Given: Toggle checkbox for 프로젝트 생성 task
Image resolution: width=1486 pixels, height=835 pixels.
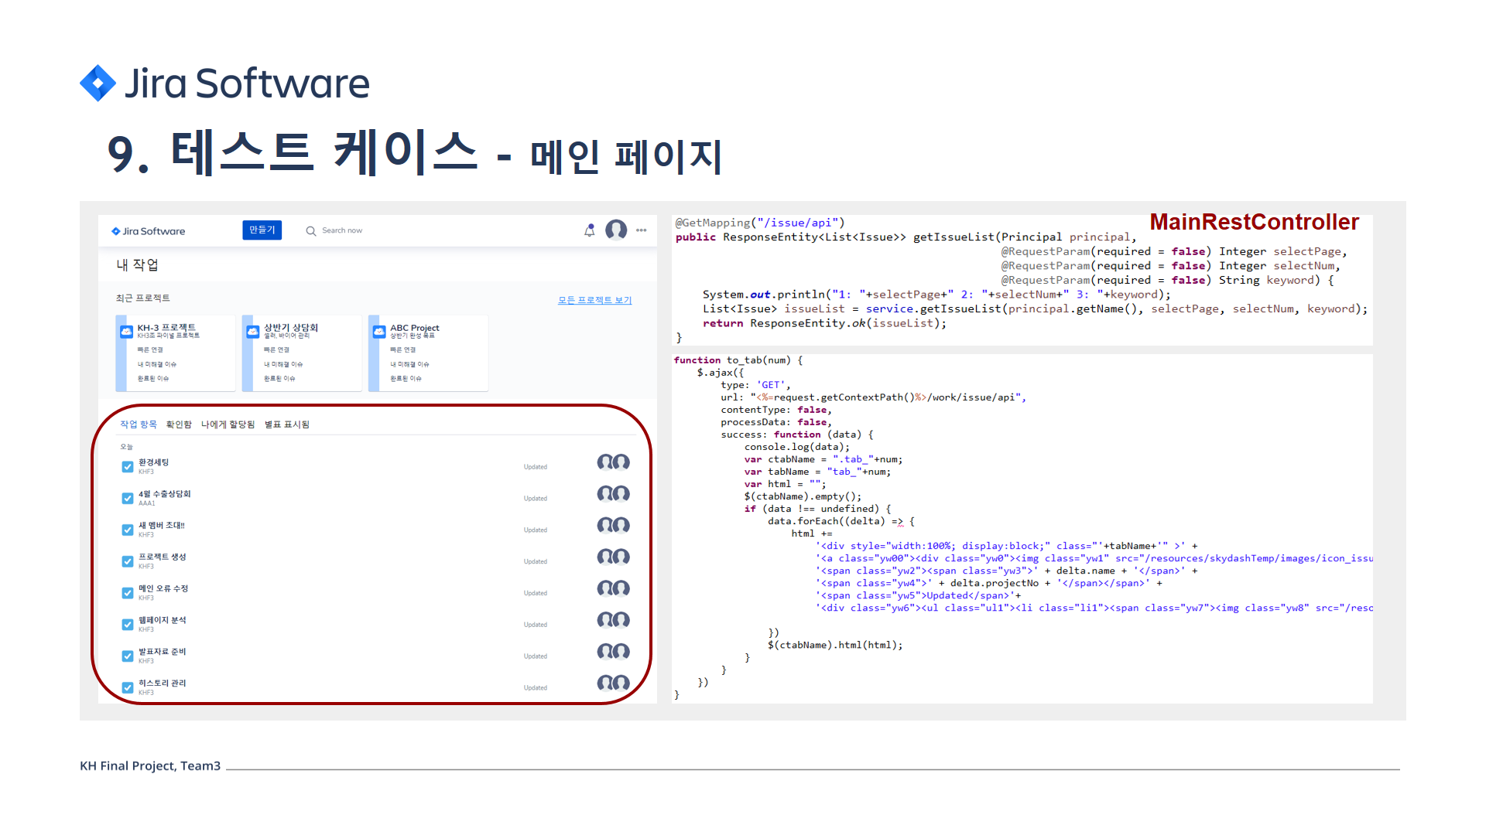Looking at the screenshot, I should point(128,562).
